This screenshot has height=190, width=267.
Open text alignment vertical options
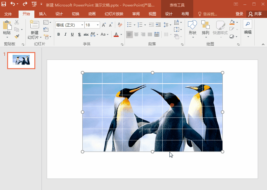(x=178, y=29)
